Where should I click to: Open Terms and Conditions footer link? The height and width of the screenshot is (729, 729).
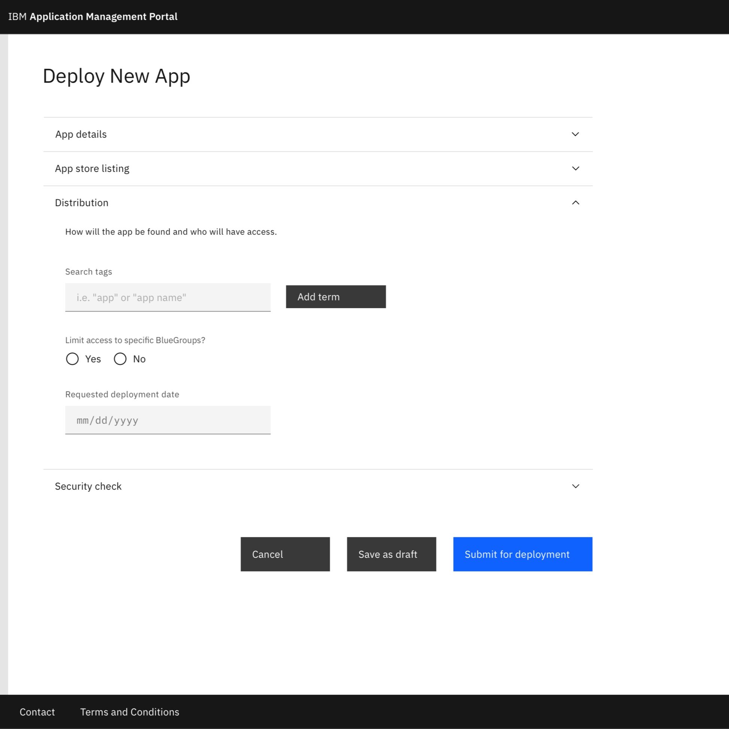point(130,712)
